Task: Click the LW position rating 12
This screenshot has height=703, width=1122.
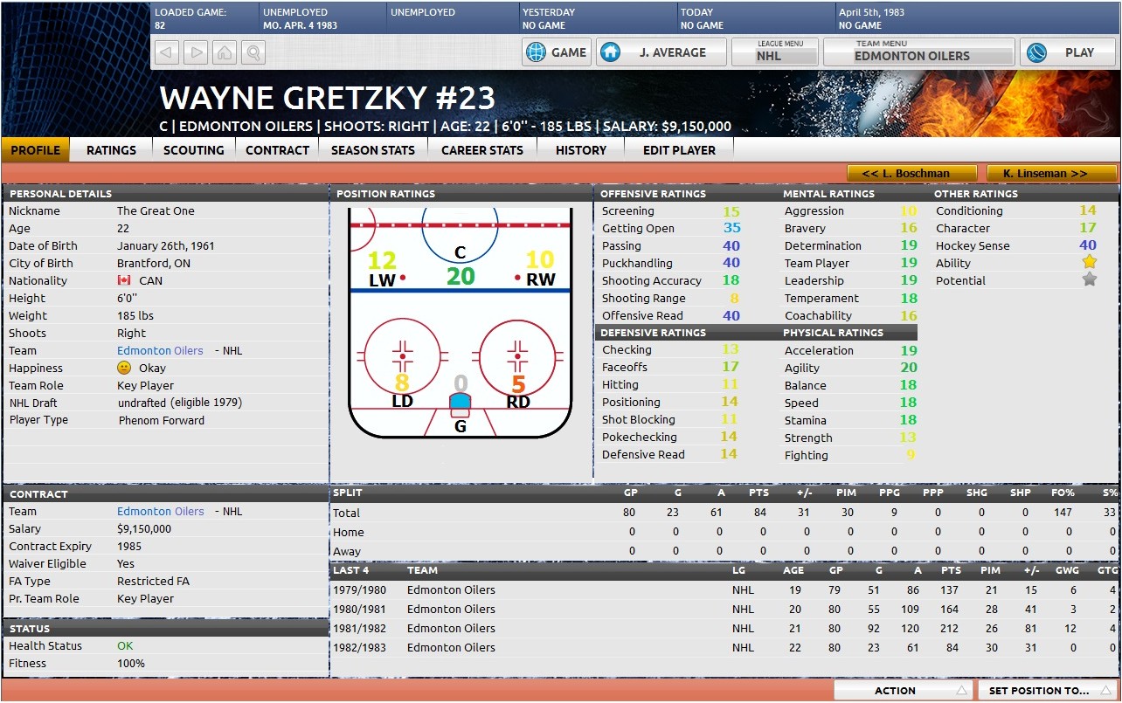Action: point(382,259)
